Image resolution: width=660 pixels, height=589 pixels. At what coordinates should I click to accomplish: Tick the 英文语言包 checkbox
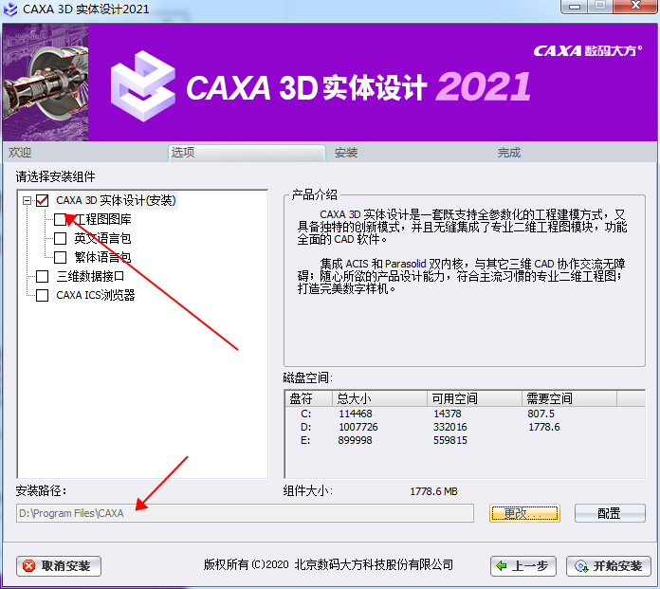point(60,238)
